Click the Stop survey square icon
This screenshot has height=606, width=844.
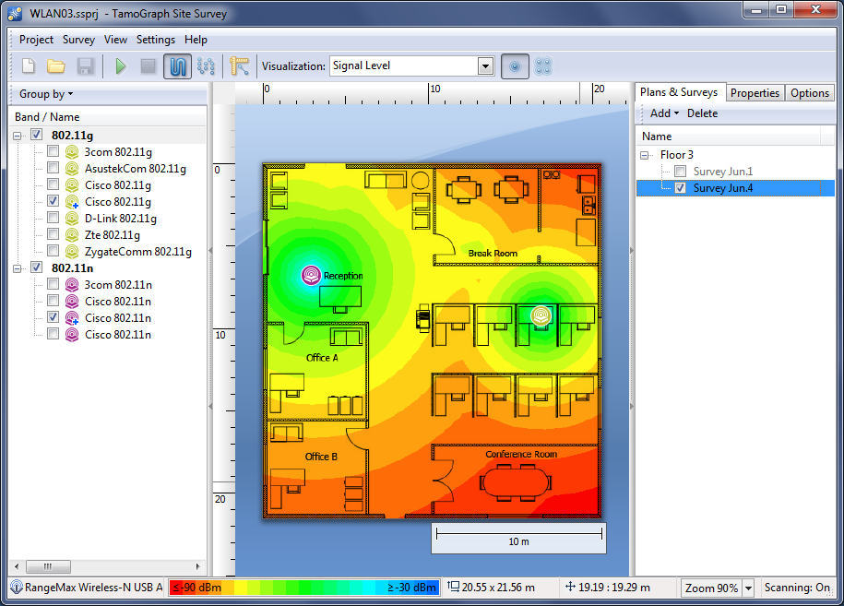click(x=148, y=66)
